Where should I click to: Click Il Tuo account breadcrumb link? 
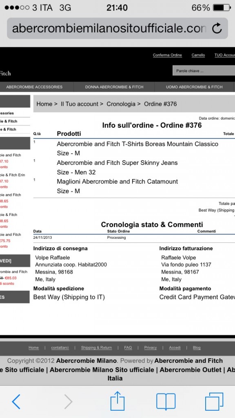pos(80,104)
